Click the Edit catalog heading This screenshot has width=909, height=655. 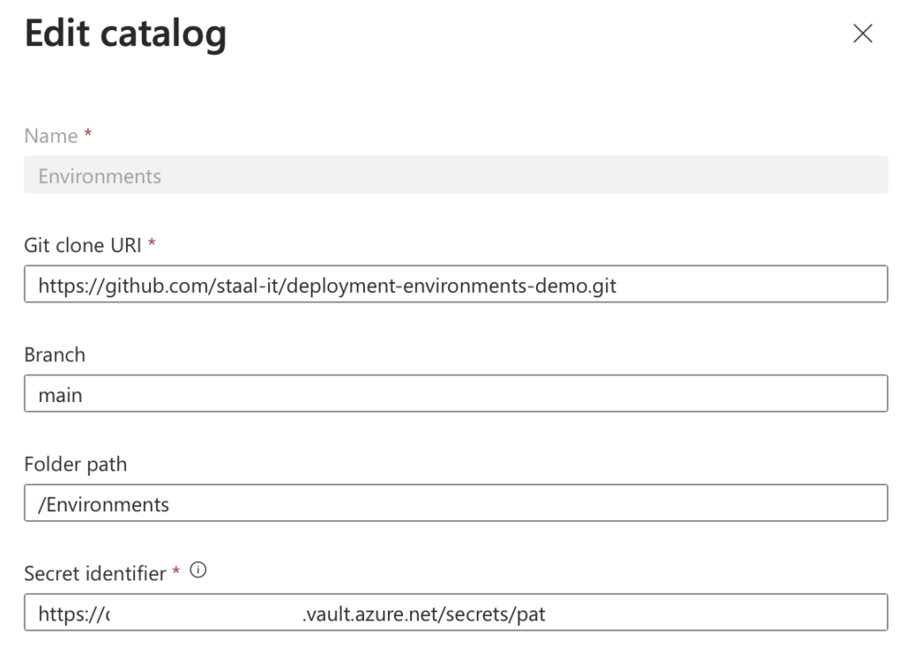point(125,34)
